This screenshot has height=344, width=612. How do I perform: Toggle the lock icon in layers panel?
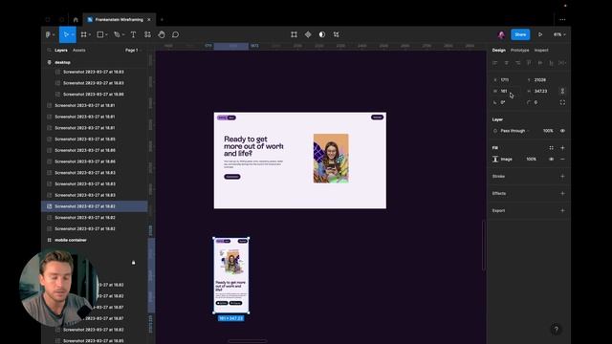click(134, 263)
